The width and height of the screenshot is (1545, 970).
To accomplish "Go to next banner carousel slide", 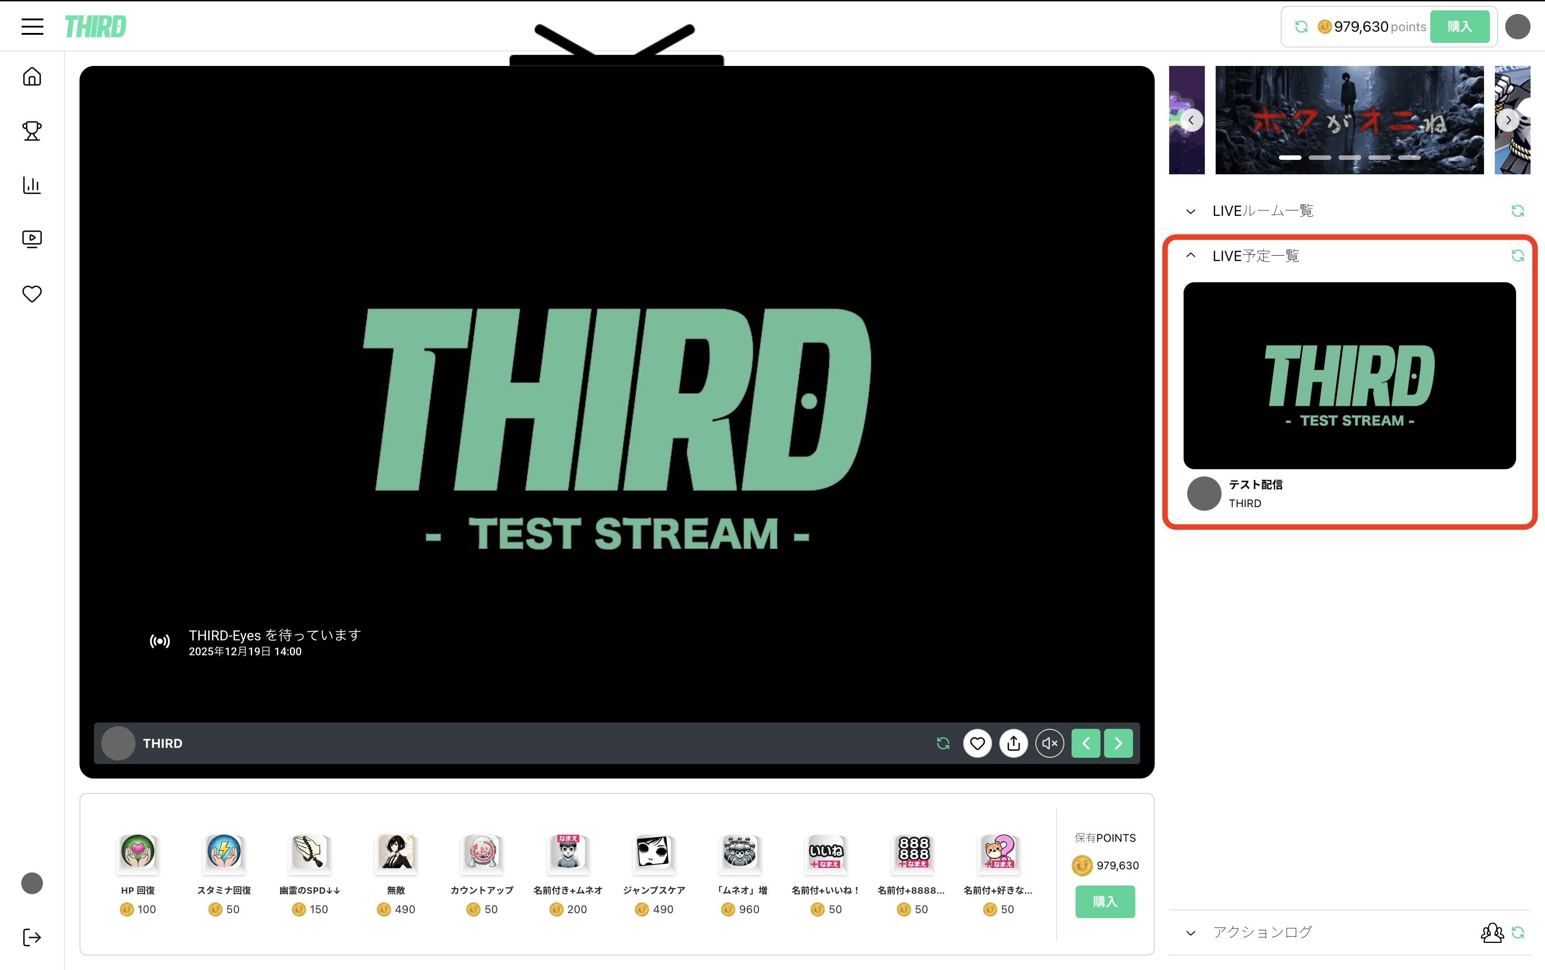I will point(1508,120).
